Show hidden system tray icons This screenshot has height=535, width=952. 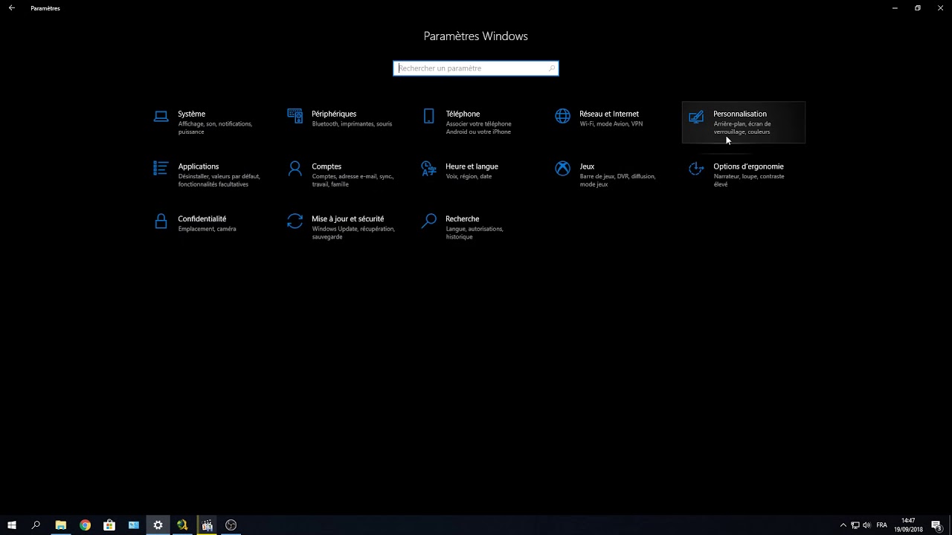tap(843, 525)
